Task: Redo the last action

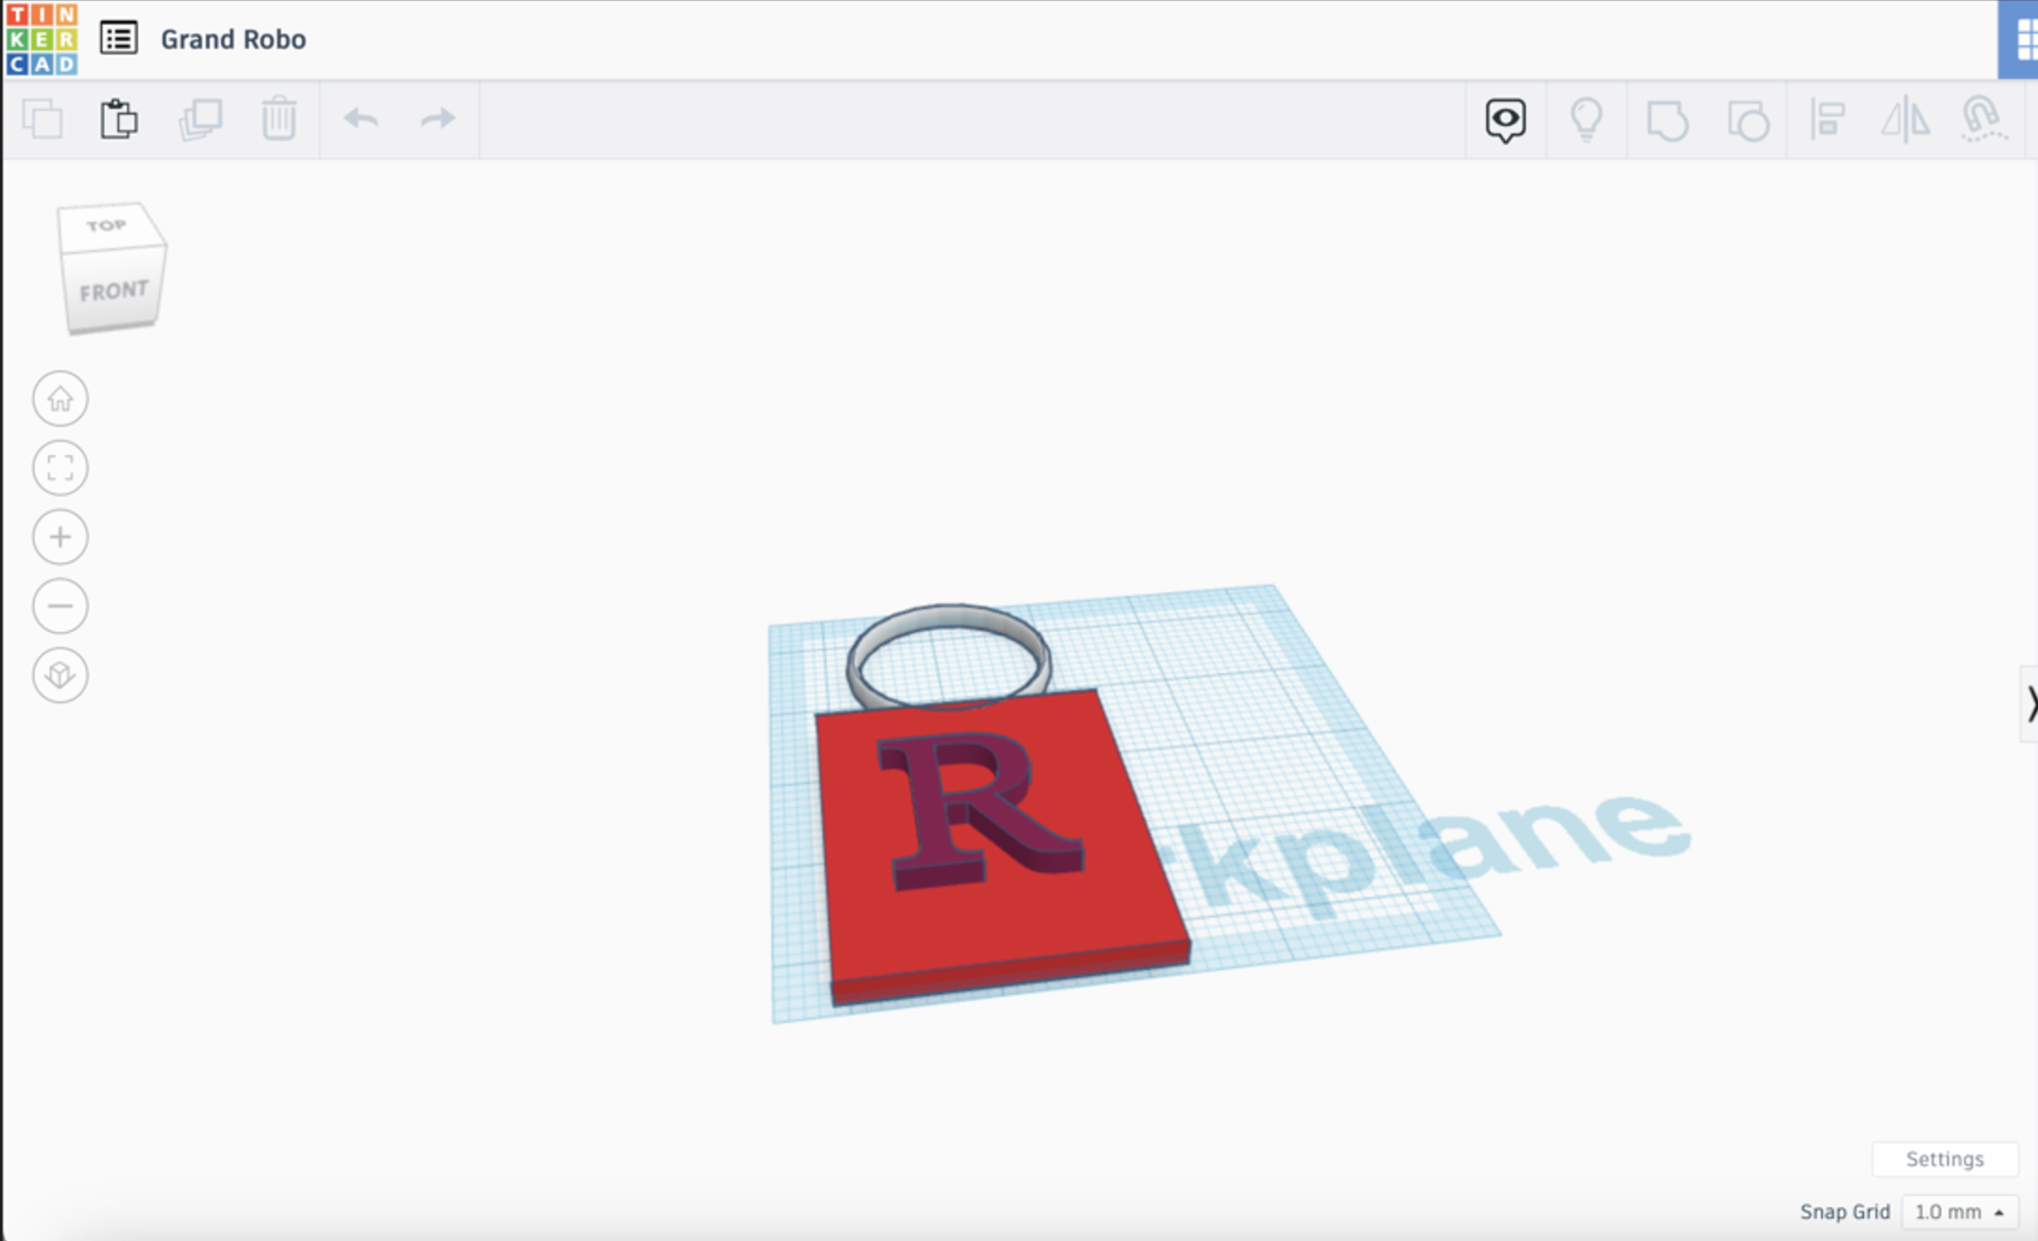Action: click(438, 119)
